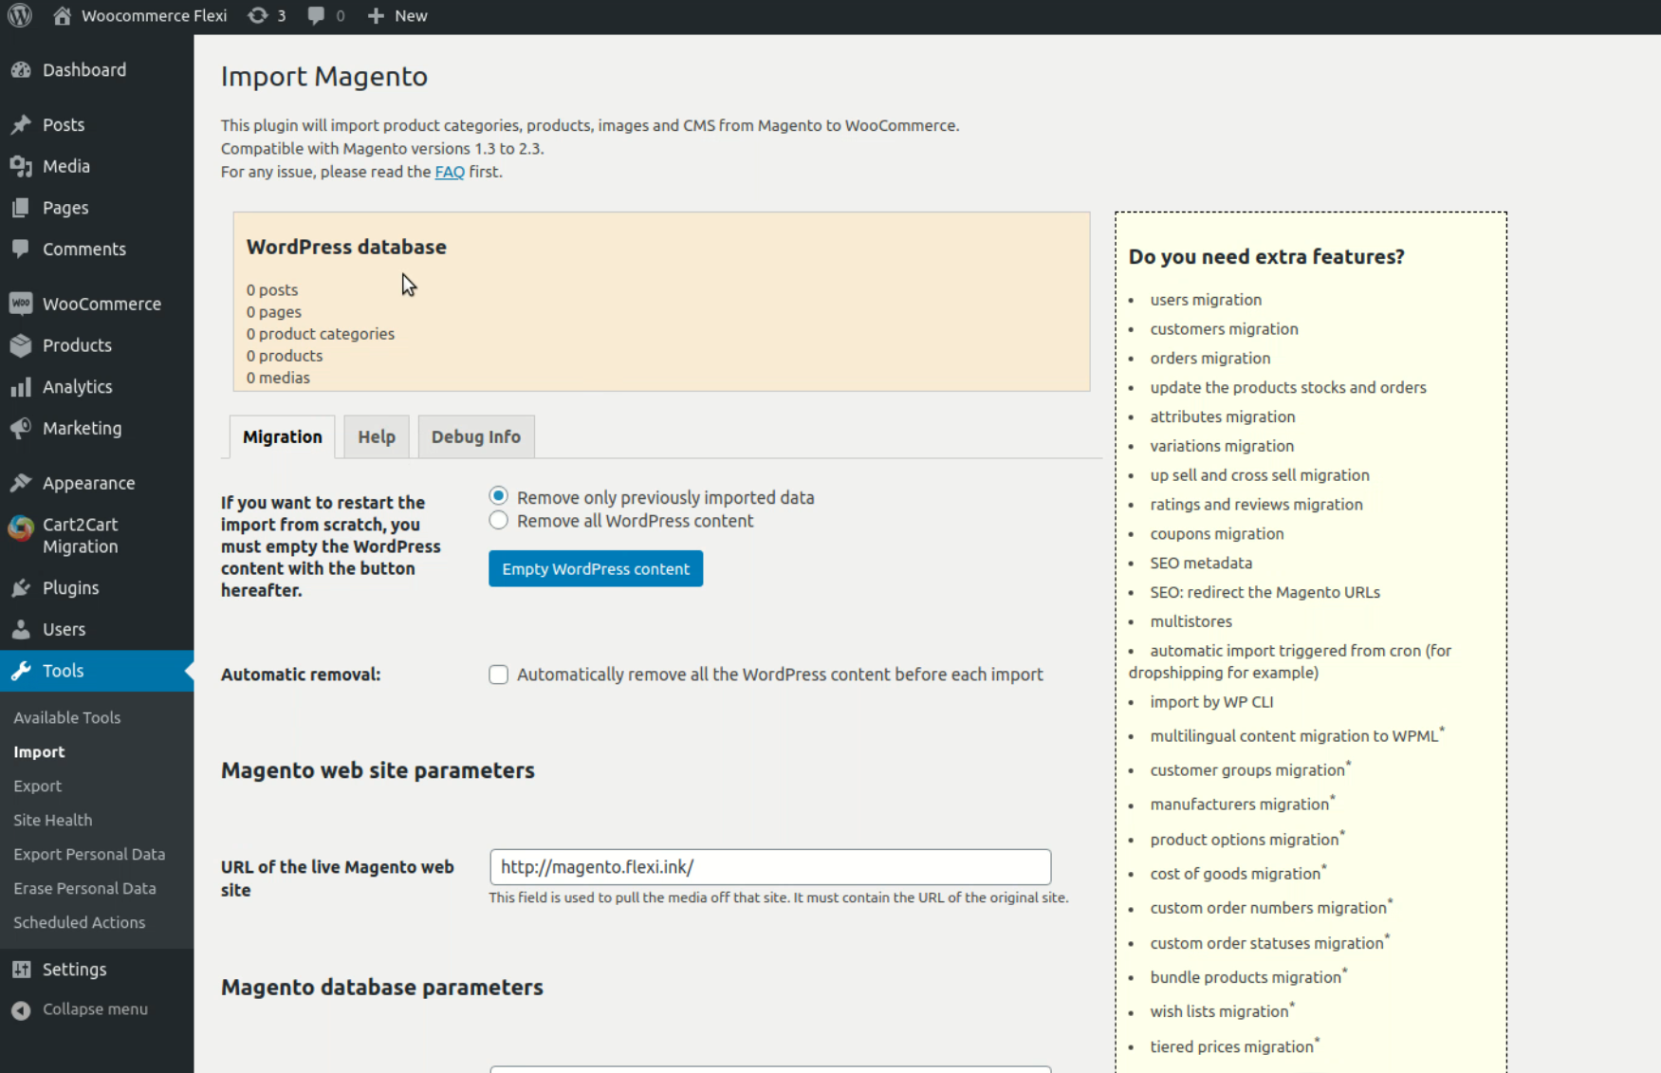Open Appearance menu label

tap(89, 483)
